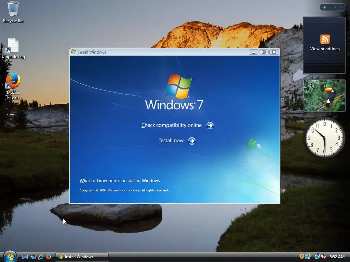The width and height of the screenshot is (350, 262).
Task: Click the Check compatibility online text link
Action: coord(172,125)
